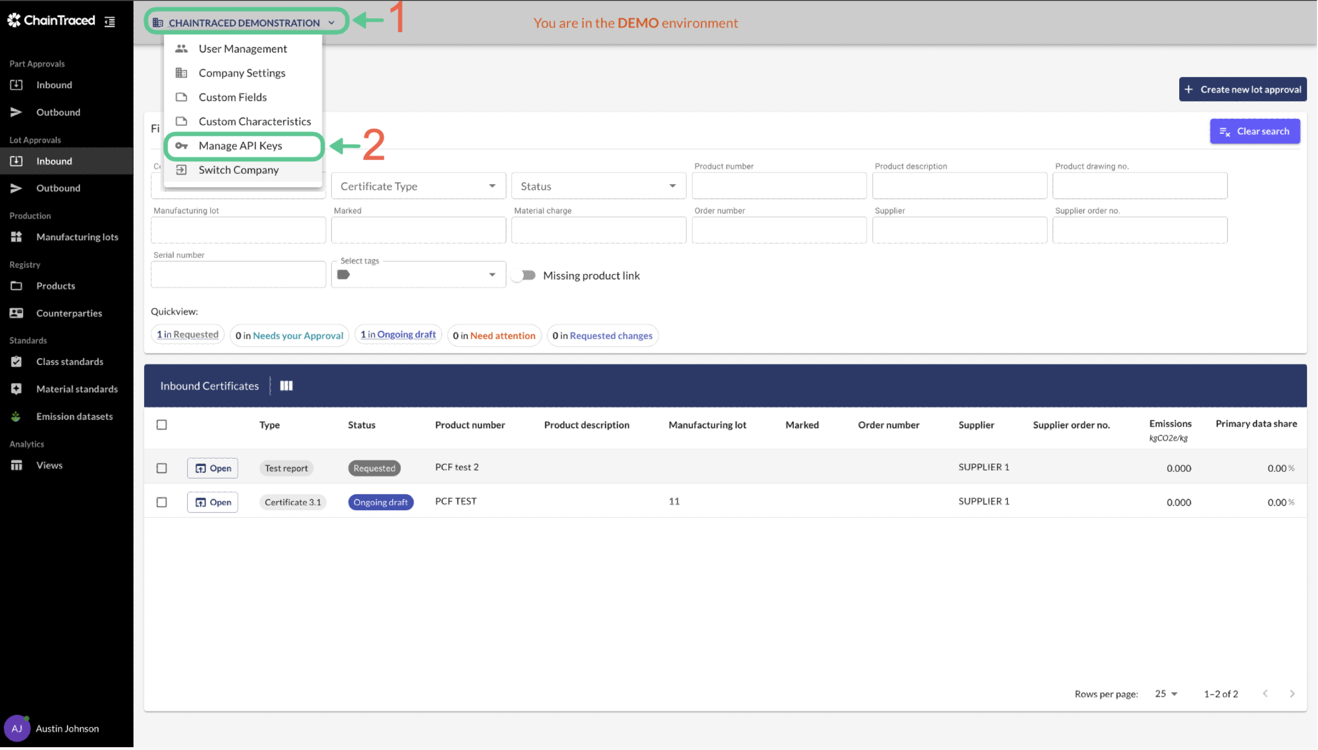Open Class standards in the sidebar

pyautogui.click(x=69, y=362)
